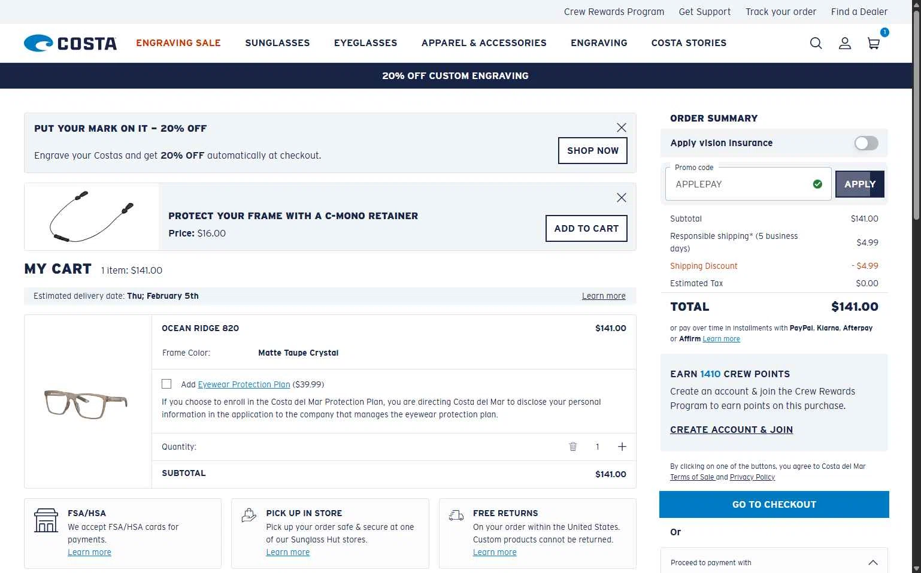This screenshot has height=573, width=921.
Task: Check the Eyewear Protection Plan checkbox
Action: click(x=166, y=384)
